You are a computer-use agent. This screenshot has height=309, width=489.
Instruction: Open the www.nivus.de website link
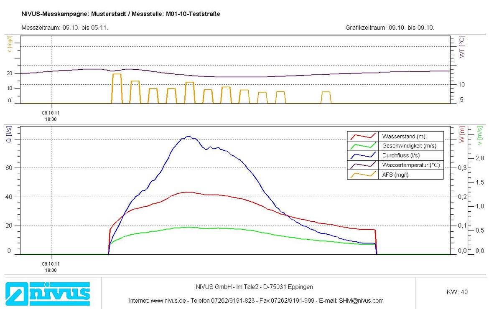coord(168,300)
